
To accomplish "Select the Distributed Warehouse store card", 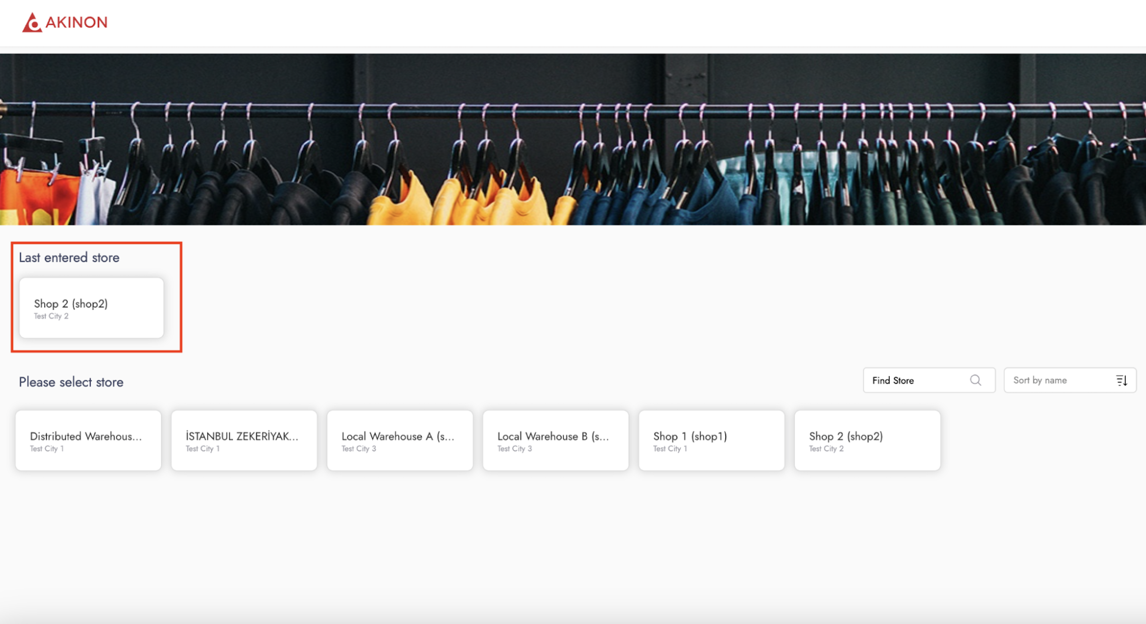I will 88,440.
